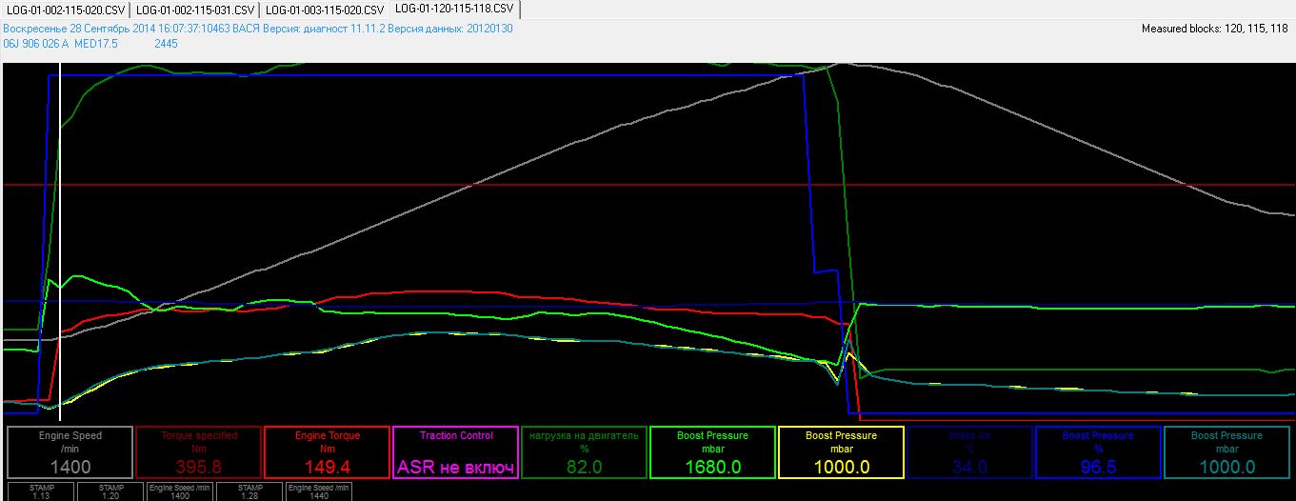Select the Engine Speed 1440 stamp cell
Image resolution: width=1296 pixels, height=501 pixels.
(319, 491)
